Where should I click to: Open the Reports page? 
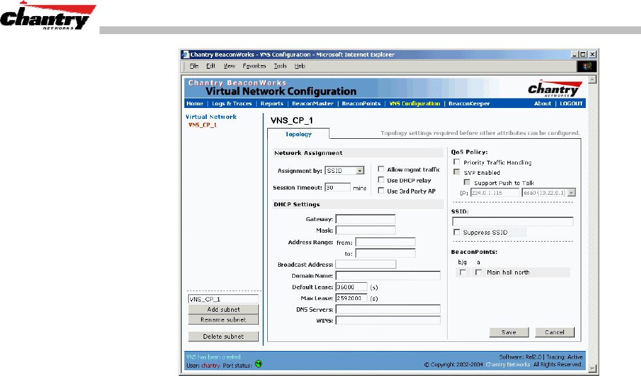[x=272, y=103]
